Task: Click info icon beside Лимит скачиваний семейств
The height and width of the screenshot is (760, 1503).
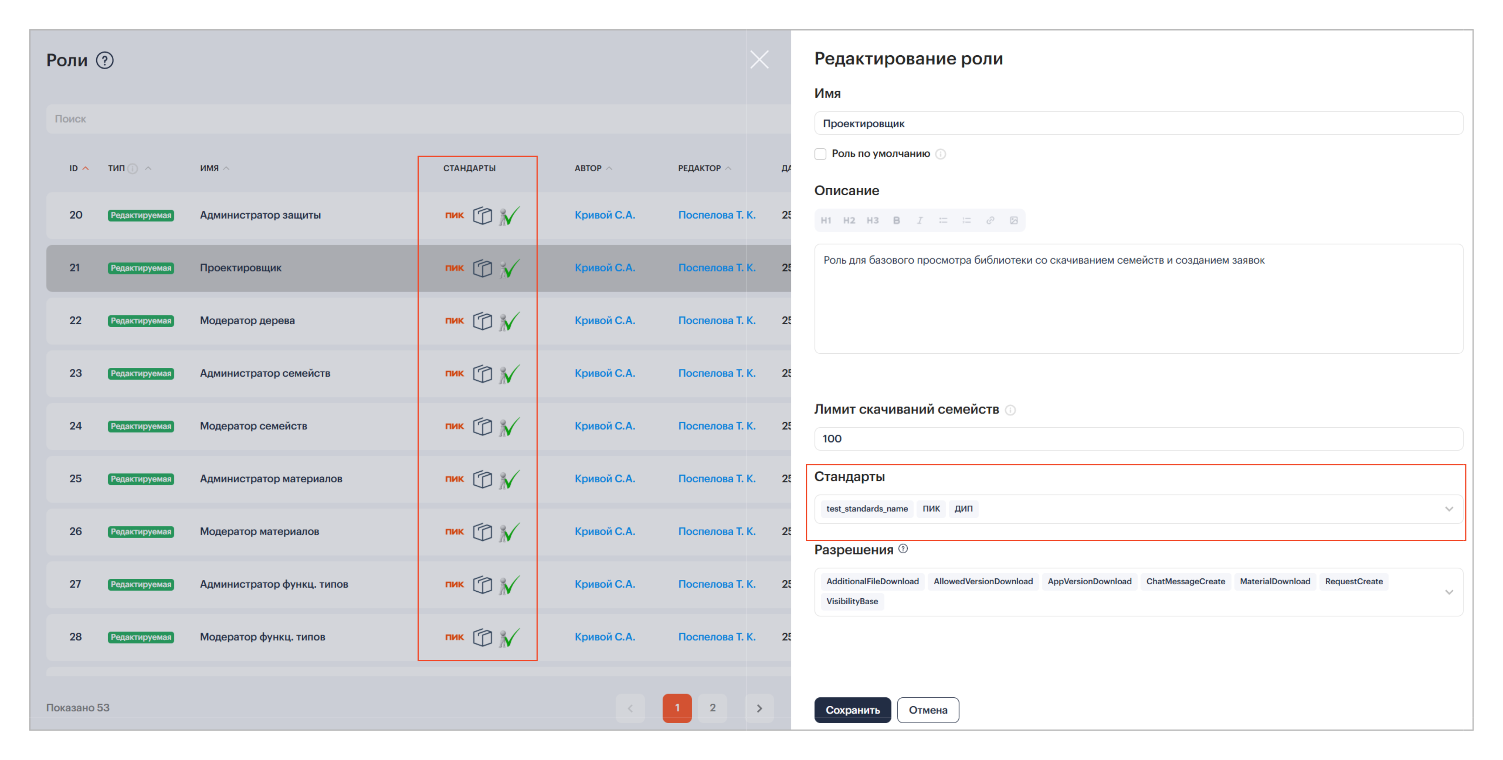Action: point(1011,410)
